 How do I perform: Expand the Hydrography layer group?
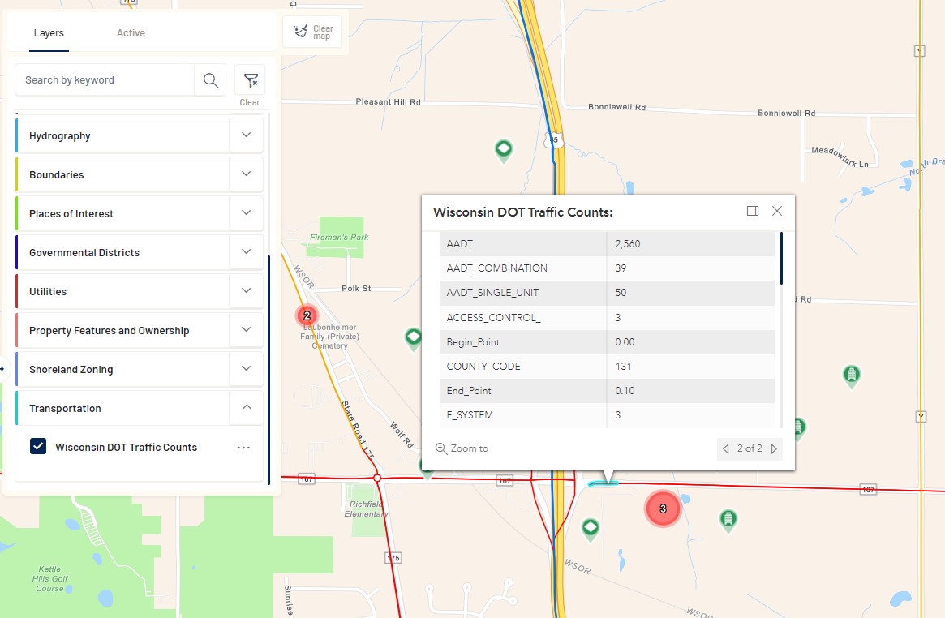[246, 135]
